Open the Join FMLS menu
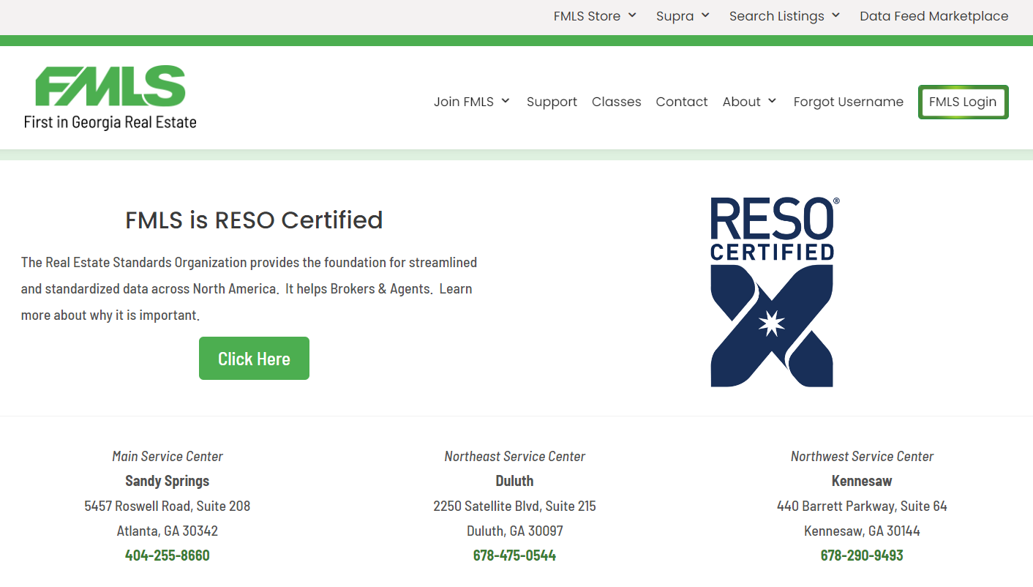This screenshot has width=1033, height=587. (x=464, y=102)
